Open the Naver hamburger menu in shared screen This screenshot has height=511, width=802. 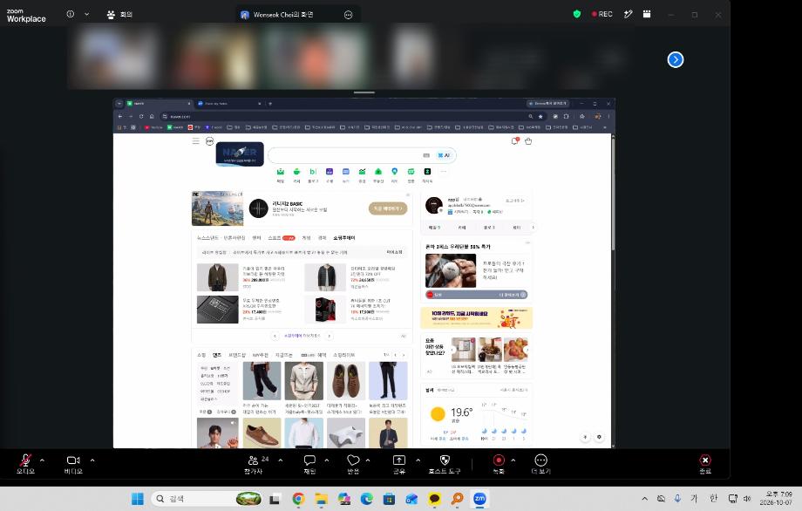[x=196, y=141]
